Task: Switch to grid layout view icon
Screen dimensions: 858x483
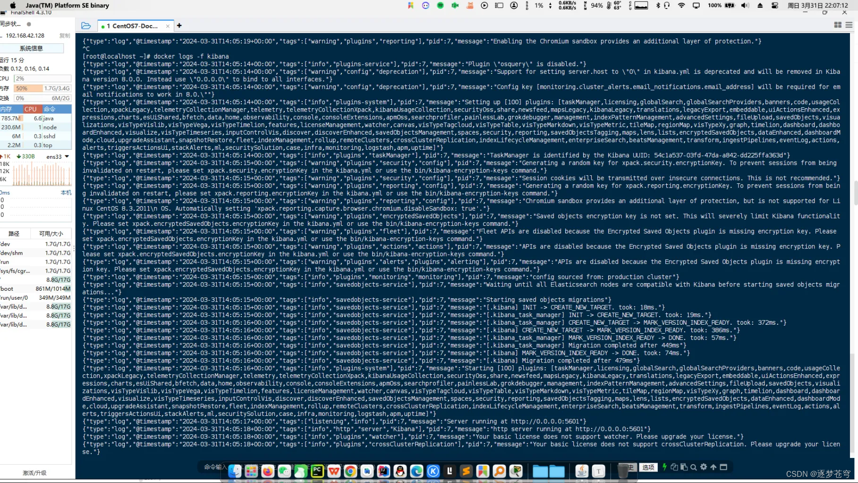Action: pyautogui.click(x=838, y=25)
